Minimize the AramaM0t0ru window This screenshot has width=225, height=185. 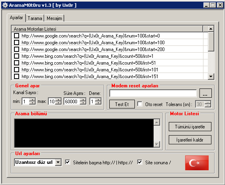(206, 5)
